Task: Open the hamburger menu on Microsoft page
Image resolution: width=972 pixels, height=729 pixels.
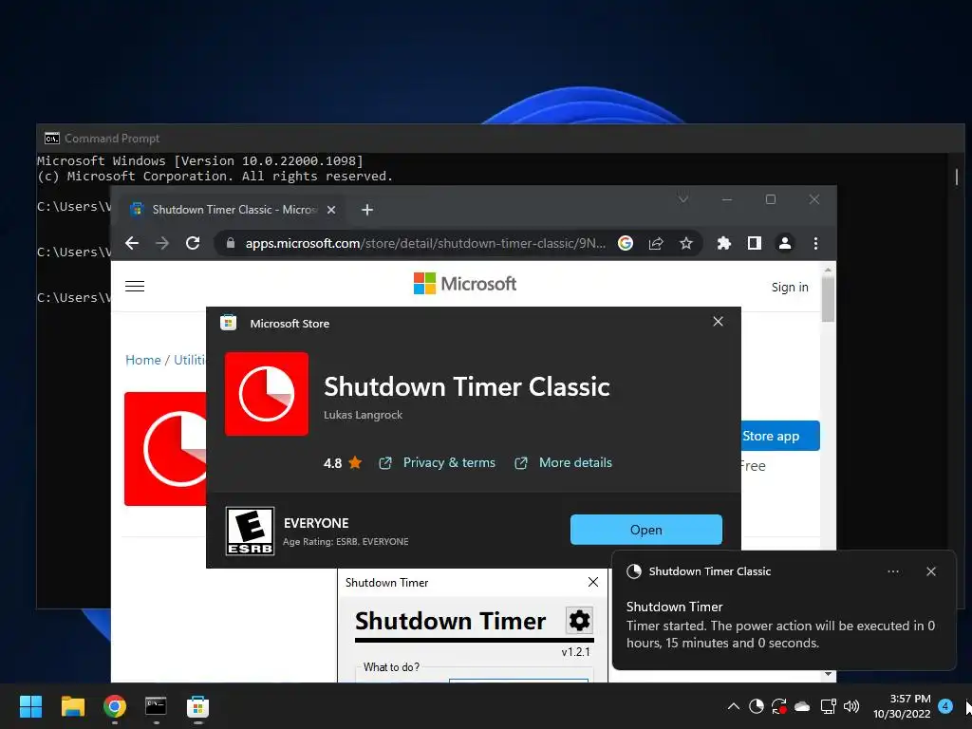Action: coord(135,286)
